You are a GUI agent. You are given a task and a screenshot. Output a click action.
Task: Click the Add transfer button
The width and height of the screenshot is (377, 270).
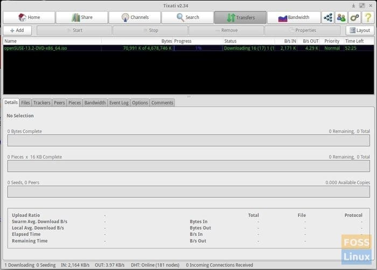[x=17, y=30]
